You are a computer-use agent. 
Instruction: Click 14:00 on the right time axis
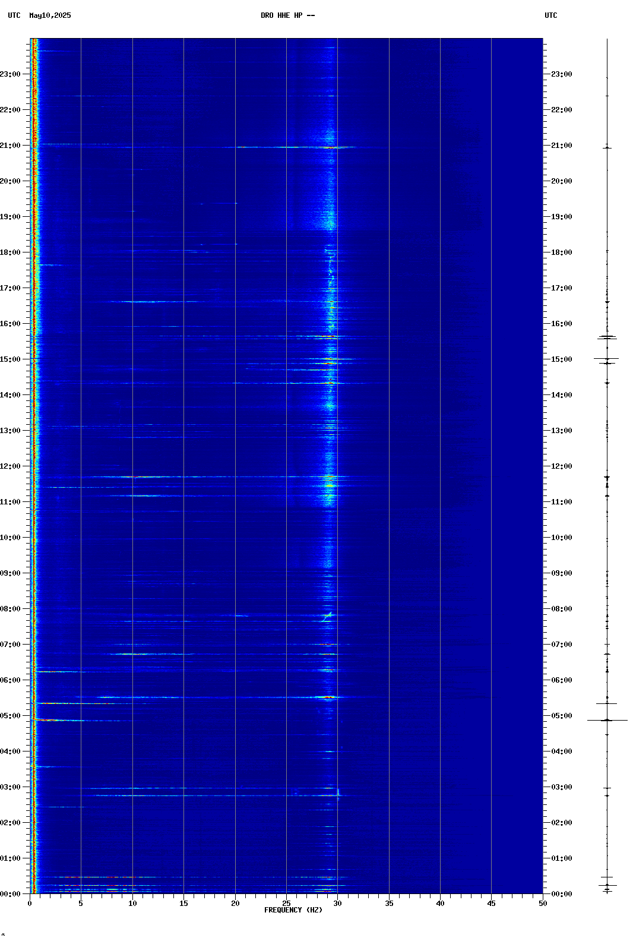pos(562,395)
